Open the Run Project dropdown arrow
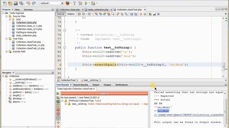 (x=89, y=3)
